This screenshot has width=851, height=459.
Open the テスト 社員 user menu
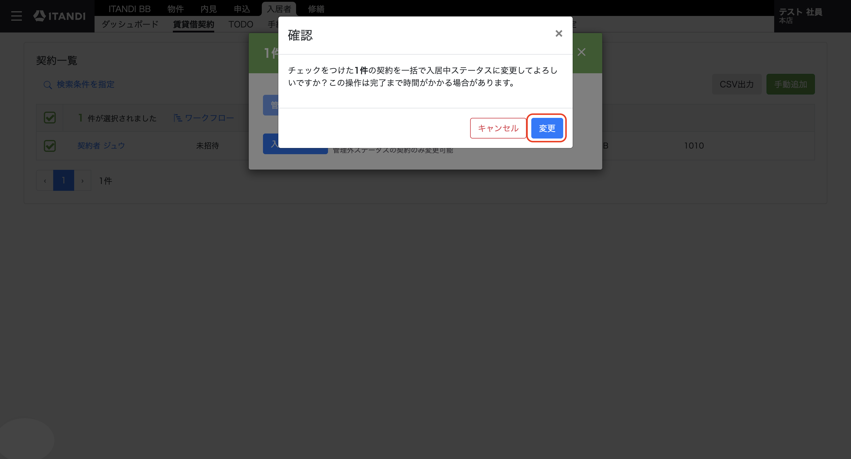point(800,16)
